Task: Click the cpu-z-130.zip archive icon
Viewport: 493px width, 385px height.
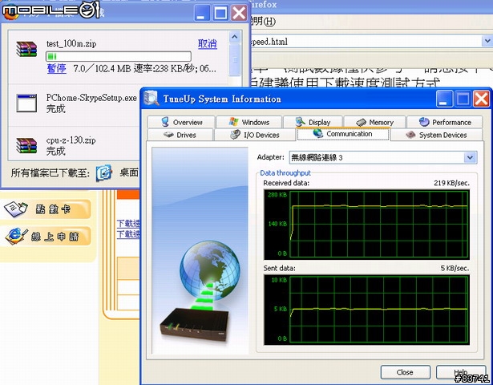Action: click(x=26, y=146)
